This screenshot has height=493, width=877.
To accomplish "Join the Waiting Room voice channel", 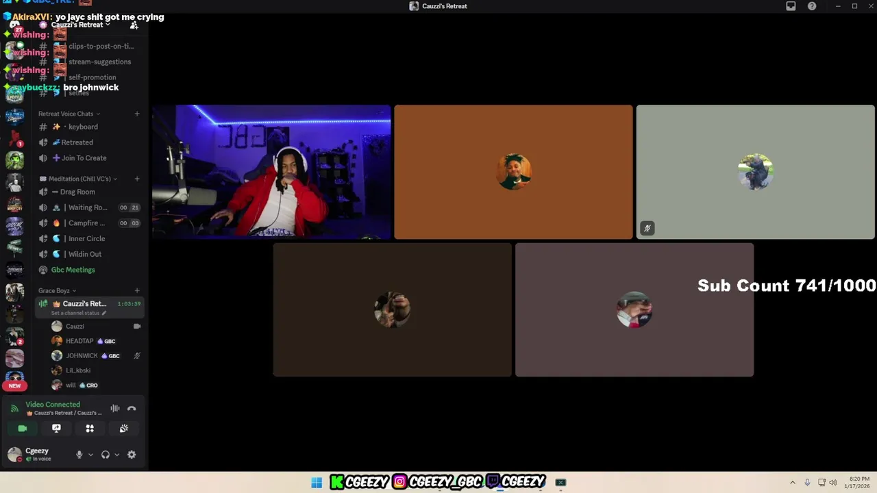I will click(89, 207).
